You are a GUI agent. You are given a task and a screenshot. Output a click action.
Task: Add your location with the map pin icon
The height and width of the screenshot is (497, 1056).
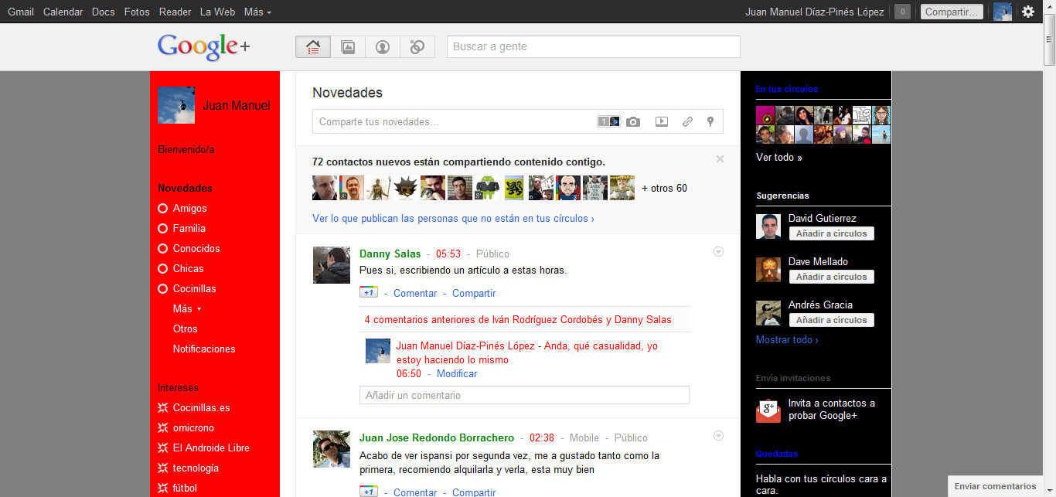710,121
